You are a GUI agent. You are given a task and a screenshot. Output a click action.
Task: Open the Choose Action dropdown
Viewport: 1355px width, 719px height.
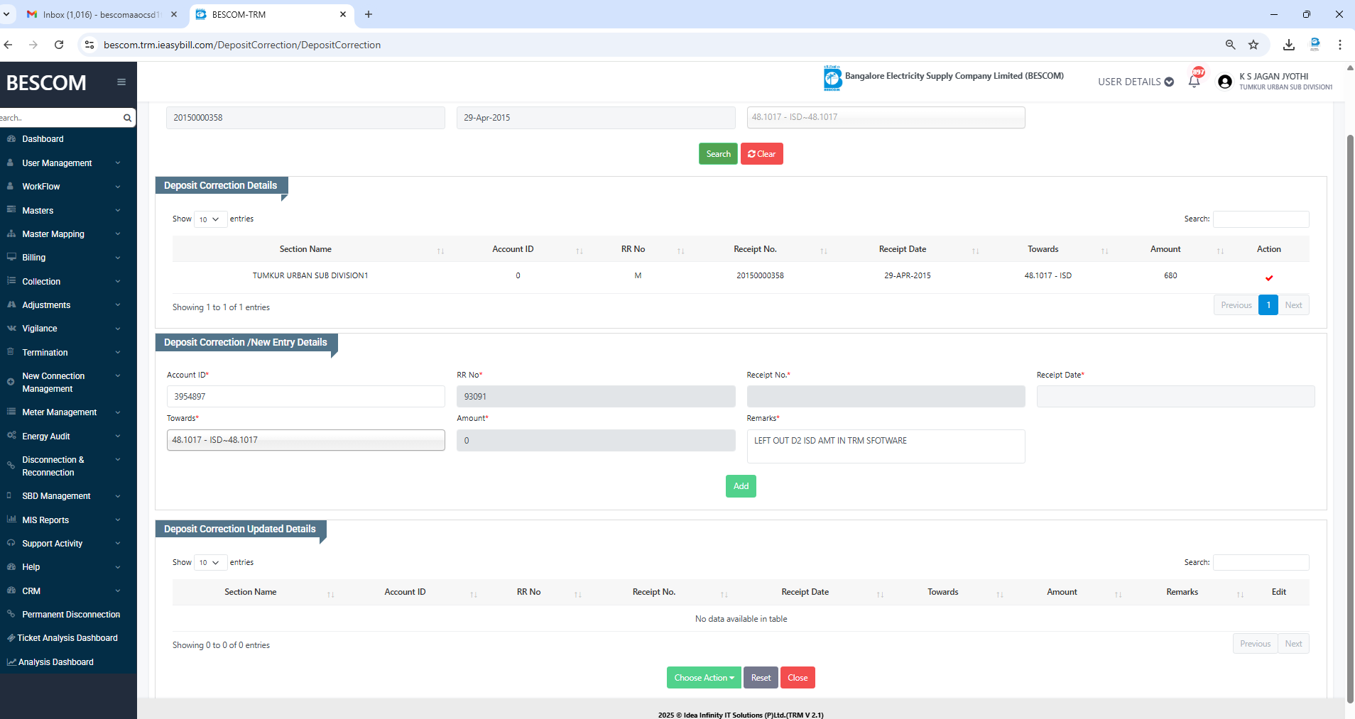703,678
